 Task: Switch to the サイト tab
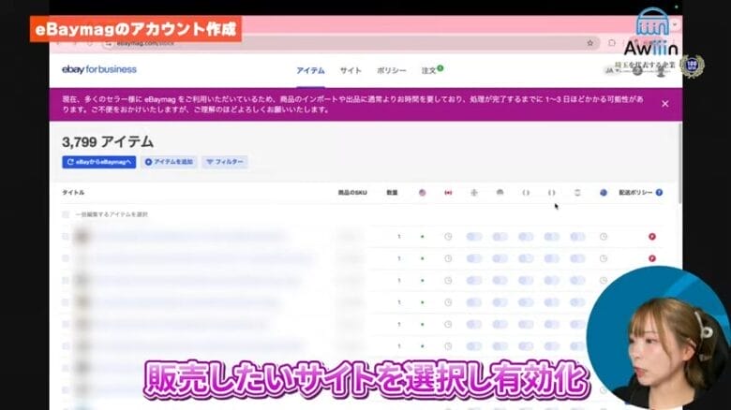point(351,70)
